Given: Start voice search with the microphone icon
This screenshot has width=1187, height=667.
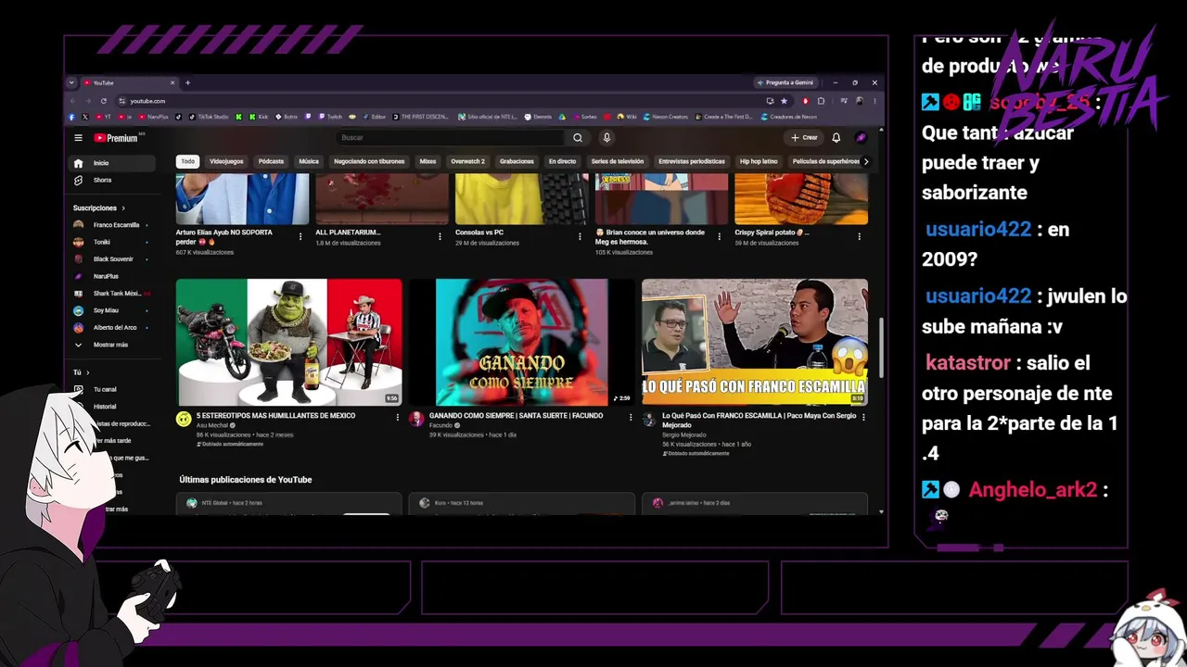Looking at the screenshot, I should [x=606, y=138].
